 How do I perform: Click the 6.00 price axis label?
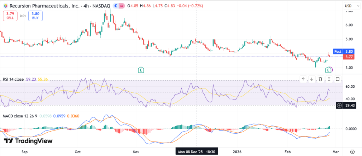click(349, 25)
